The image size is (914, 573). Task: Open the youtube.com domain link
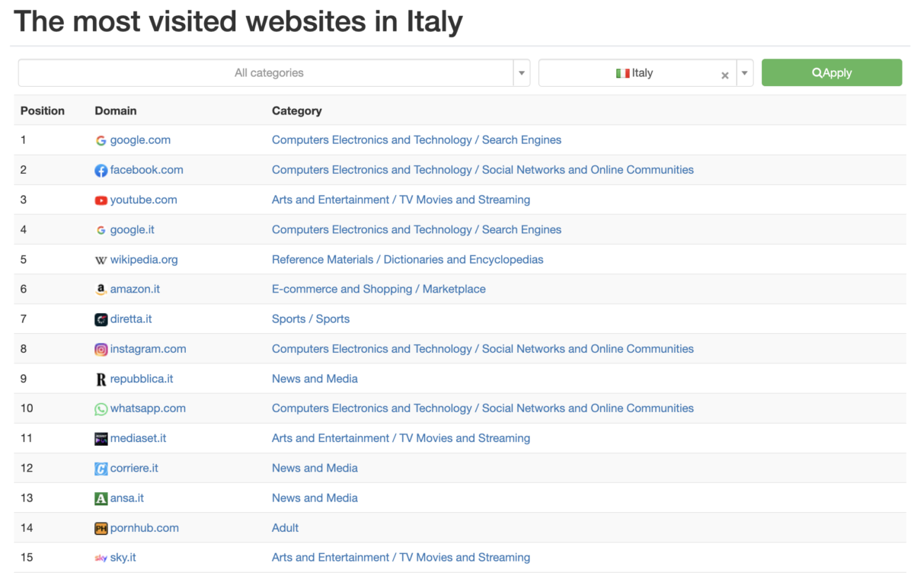coord(144,200)
